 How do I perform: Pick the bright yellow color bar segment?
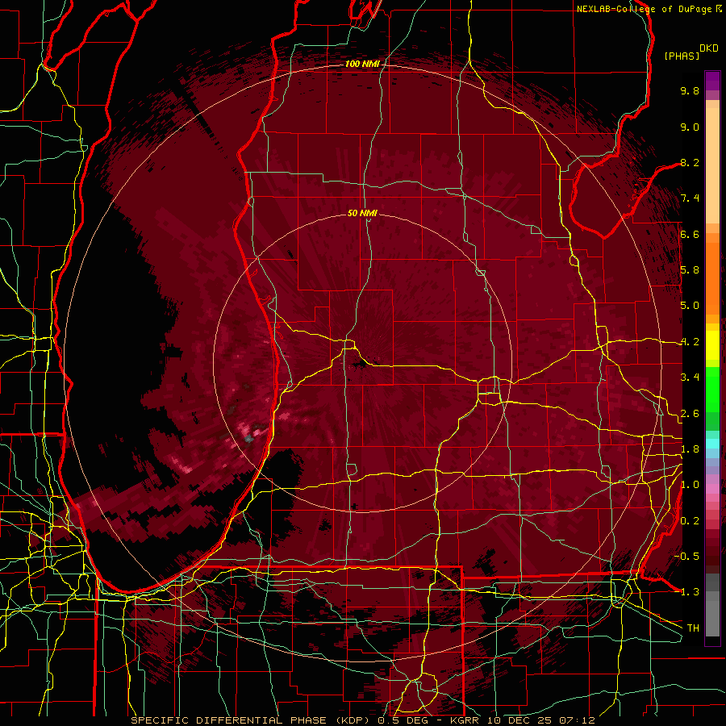point(712,345)
